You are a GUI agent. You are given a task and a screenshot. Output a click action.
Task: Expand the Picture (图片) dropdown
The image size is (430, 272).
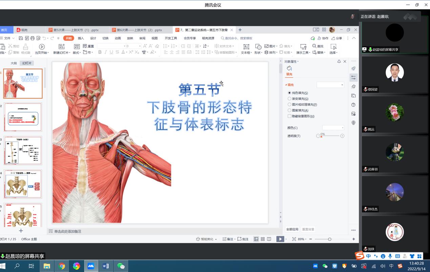tap(271, 46)
